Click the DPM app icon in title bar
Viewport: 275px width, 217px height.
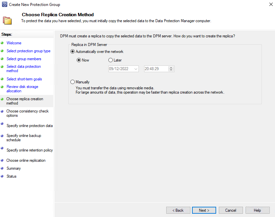pos(4,4)
